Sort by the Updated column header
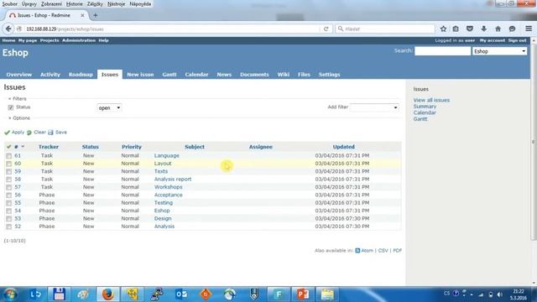 click(x=343, y=147)
